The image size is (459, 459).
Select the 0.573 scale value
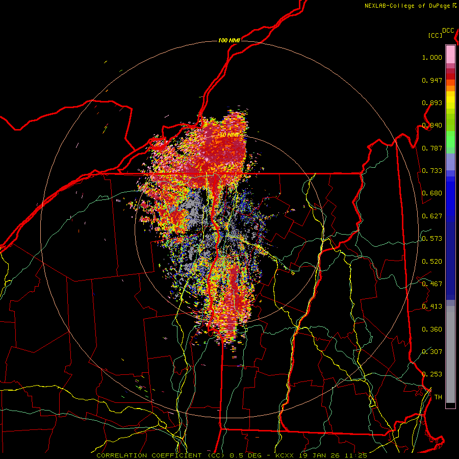click(x=432, y=239)
